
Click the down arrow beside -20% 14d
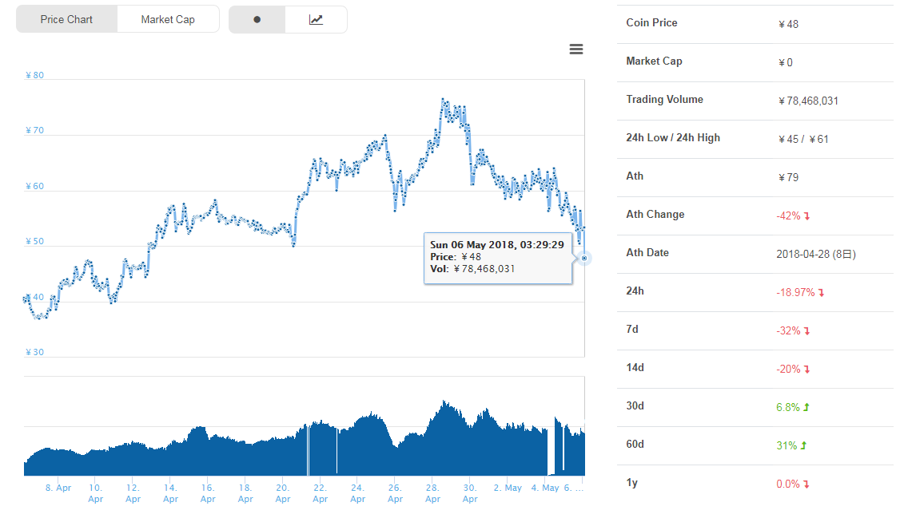tap(807, 369)
